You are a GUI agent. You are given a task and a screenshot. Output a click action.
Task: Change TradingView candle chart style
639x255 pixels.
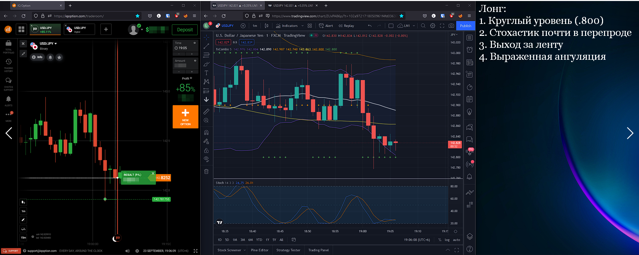click(x=267, y=26)
